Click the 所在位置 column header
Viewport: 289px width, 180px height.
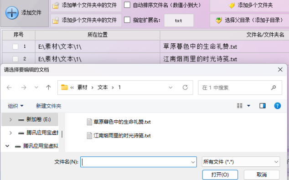[x=98, y=35]
